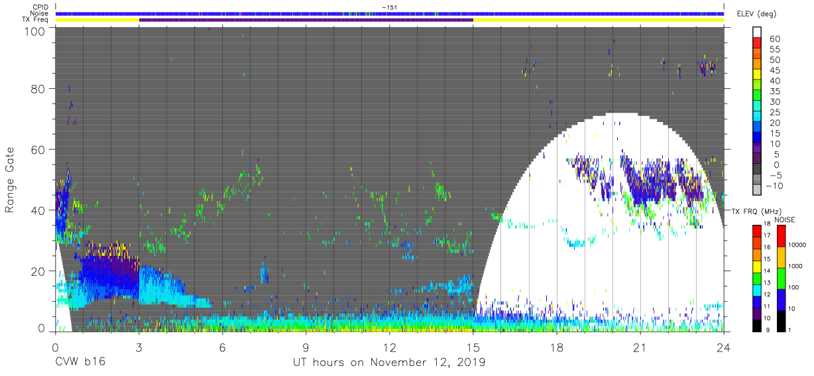Click the x-axis hour label 9
The width and height of the screenshot is (814, 376).
coord(306,347)
